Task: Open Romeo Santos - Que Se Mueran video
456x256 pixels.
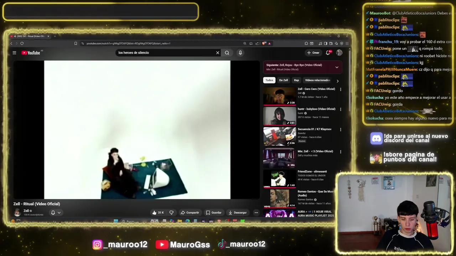Action: click(280, 198)
